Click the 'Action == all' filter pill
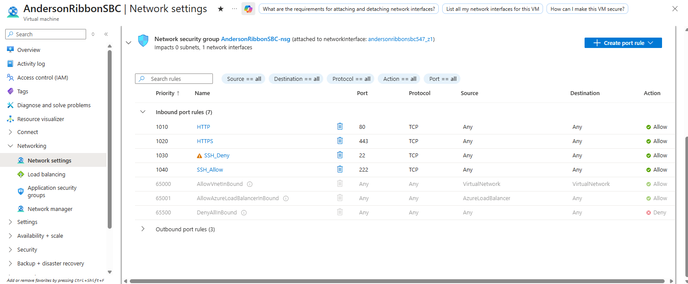This screenshot has height=284, width=688. pos(399,79)
